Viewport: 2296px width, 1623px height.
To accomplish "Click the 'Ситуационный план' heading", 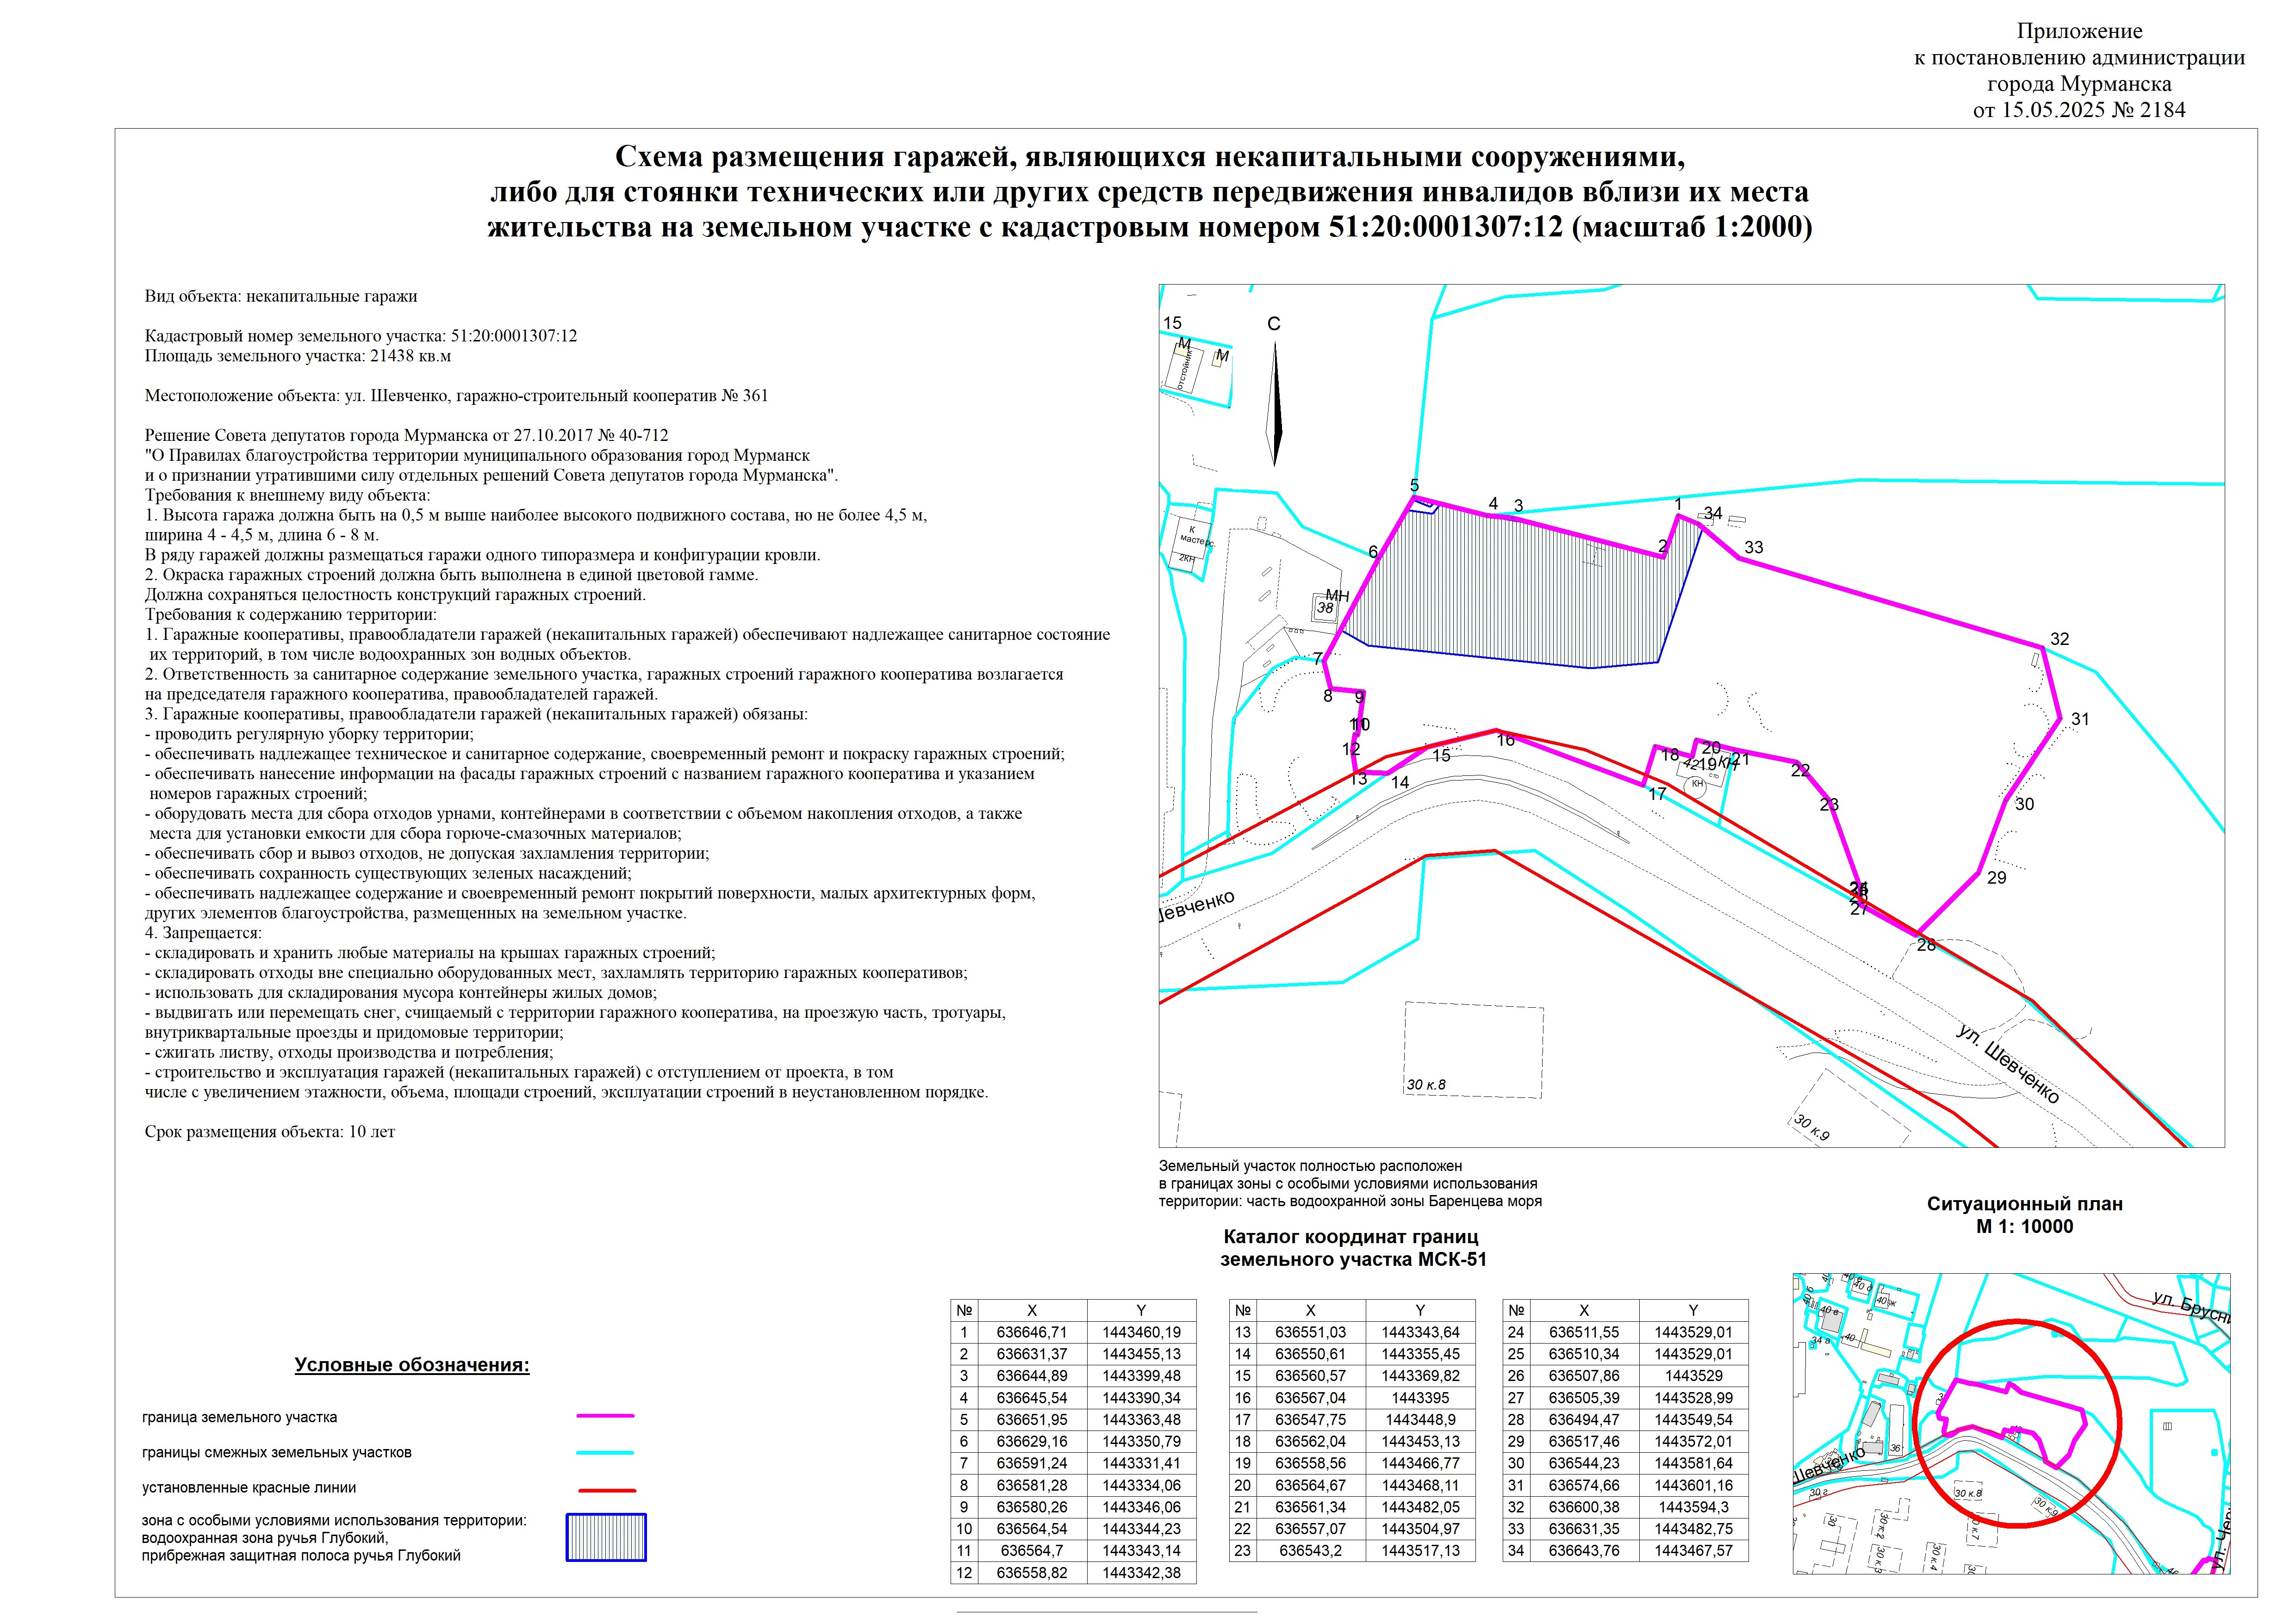I will tap(2024, 1204).
